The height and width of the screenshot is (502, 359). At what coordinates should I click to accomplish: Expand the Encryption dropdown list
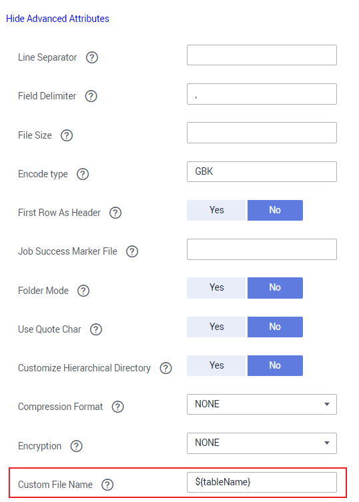click(x=262, y=443)
